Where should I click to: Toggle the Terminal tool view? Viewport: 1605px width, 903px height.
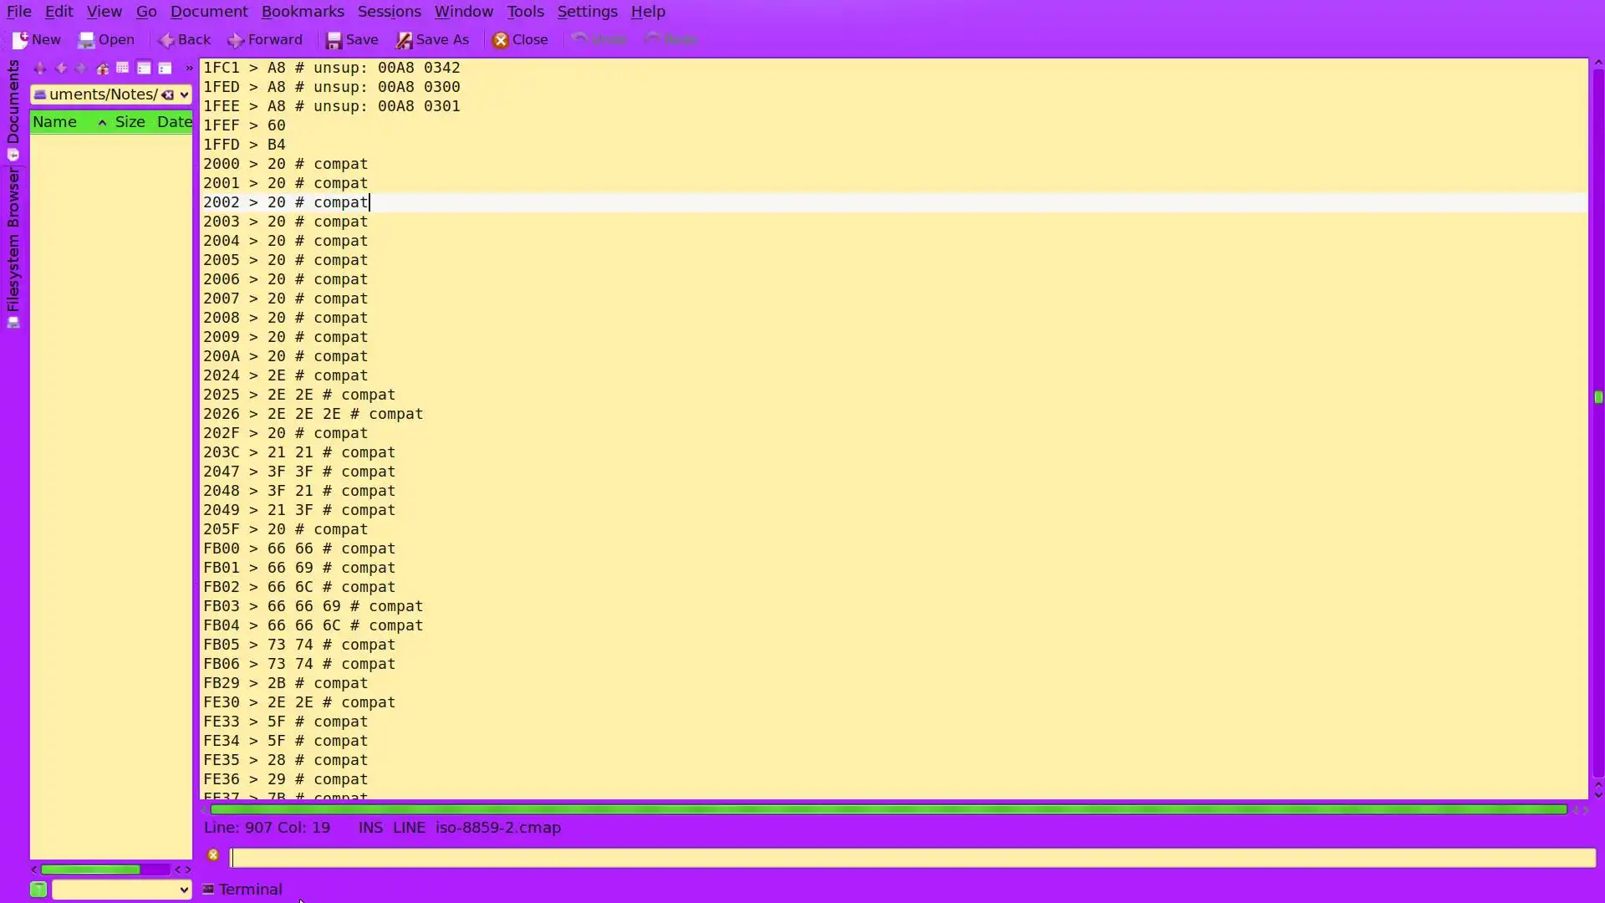pyautogui.click(x=242, y=890)
